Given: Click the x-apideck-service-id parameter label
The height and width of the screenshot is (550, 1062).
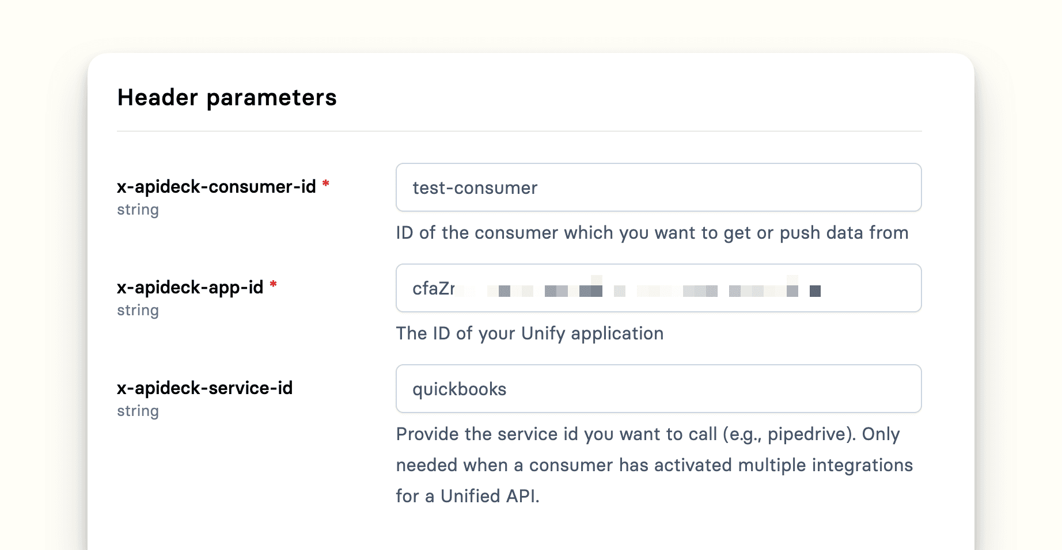Looking at the screenshot, I should coord(205,388).
